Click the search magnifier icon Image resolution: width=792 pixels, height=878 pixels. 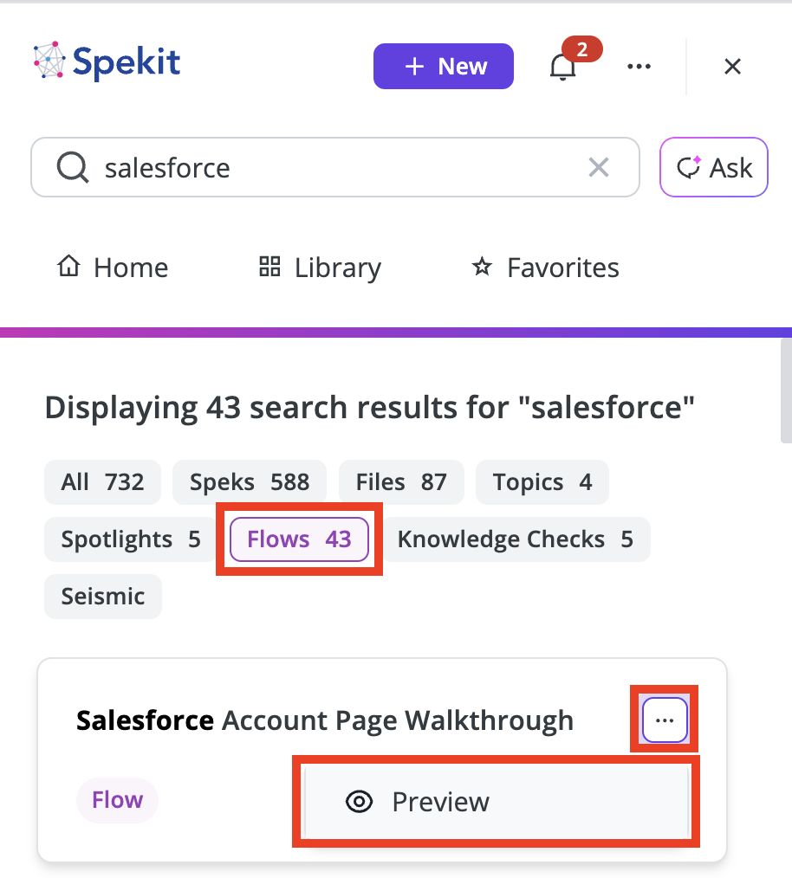point(73,167)
